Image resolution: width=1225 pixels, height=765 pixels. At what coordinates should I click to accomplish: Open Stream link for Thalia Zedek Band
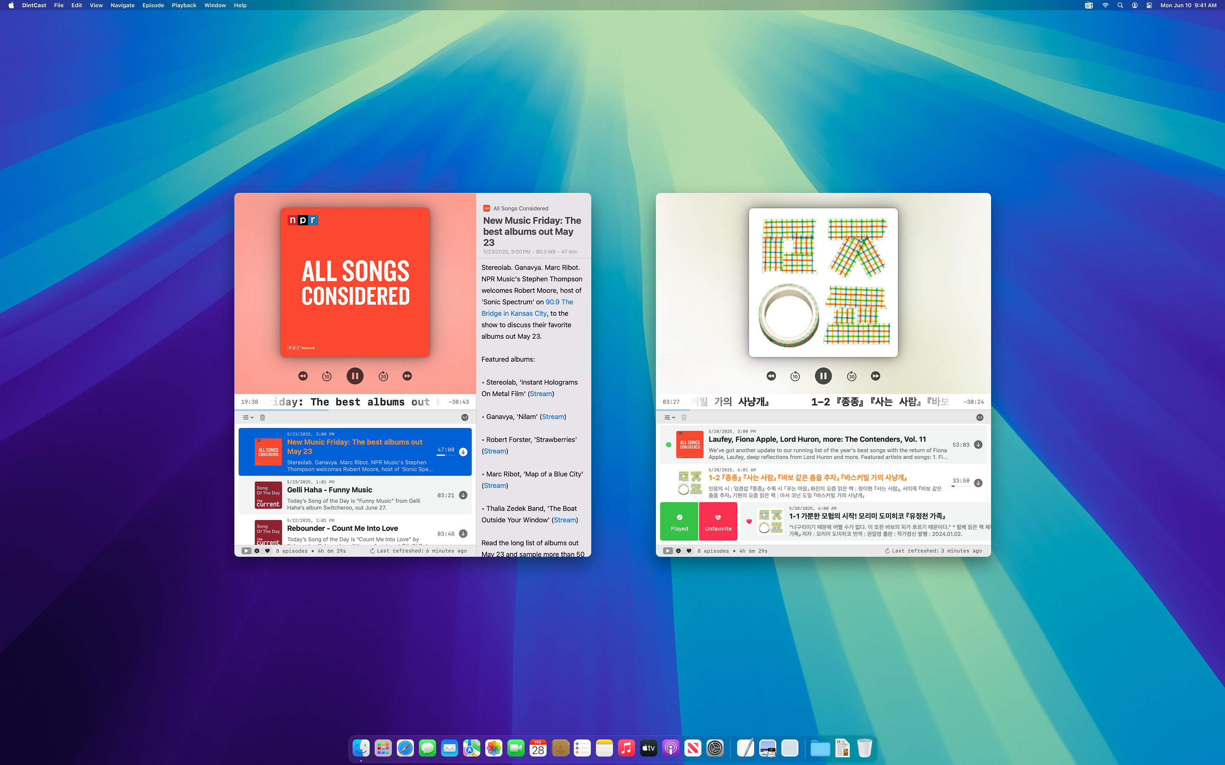coord(565,520)
